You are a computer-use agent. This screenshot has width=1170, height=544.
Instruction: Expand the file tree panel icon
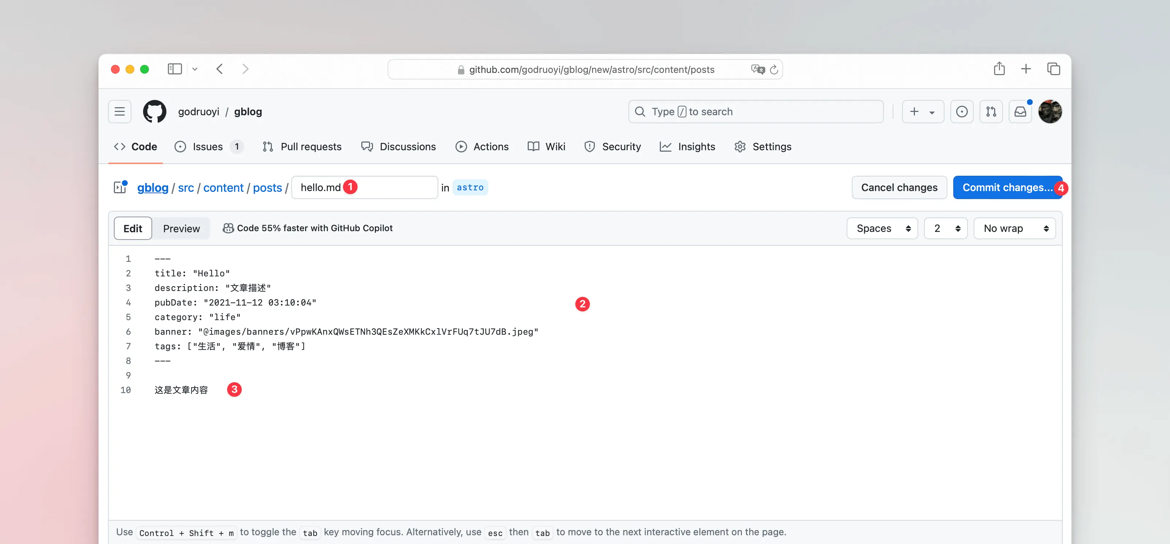[120, 187]
